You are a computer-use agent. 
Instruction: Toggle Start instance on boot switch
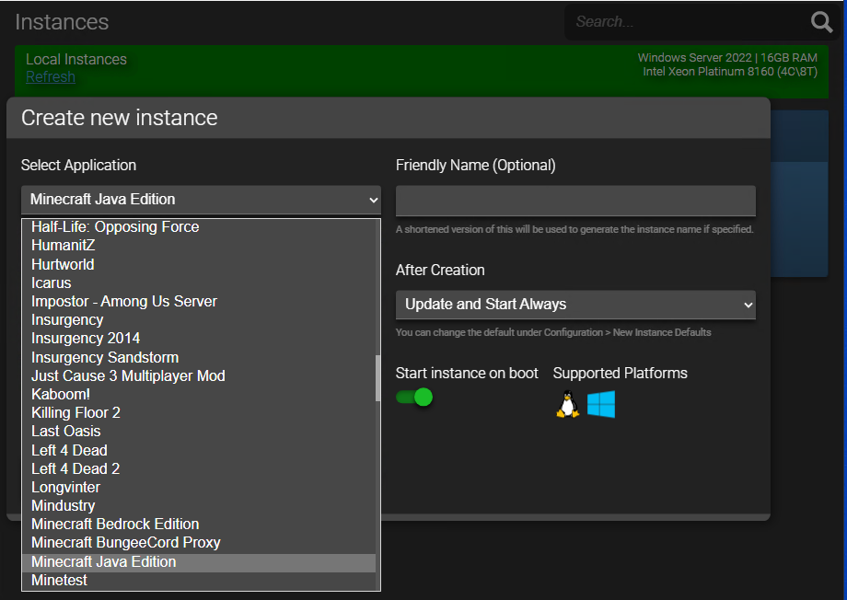click(414, 398)
